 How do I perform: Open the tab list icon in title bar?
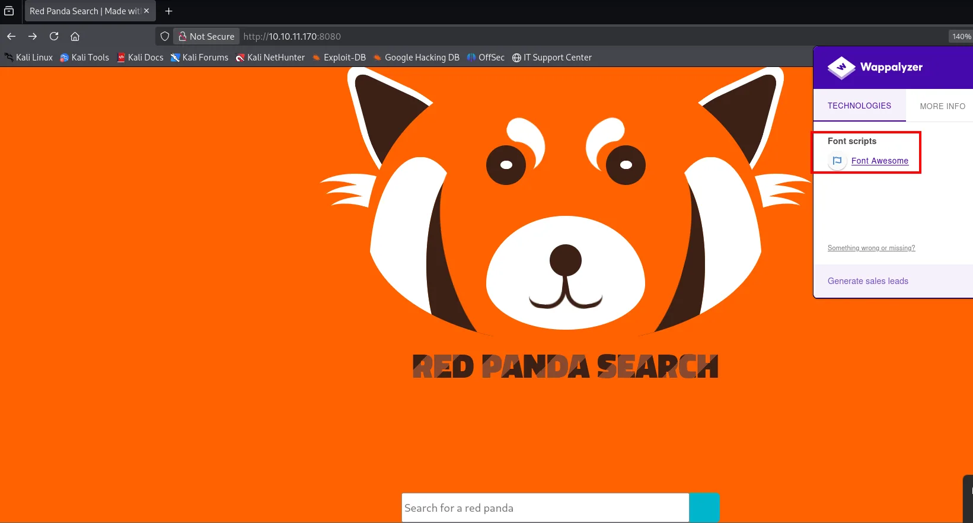[x=9, y=11]
